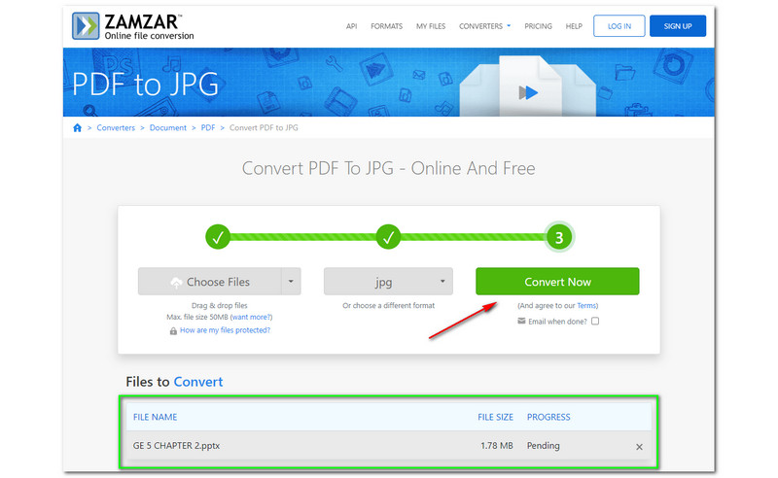
Task: Go to home via breadcrumb house icon
Action: [78, 127]
